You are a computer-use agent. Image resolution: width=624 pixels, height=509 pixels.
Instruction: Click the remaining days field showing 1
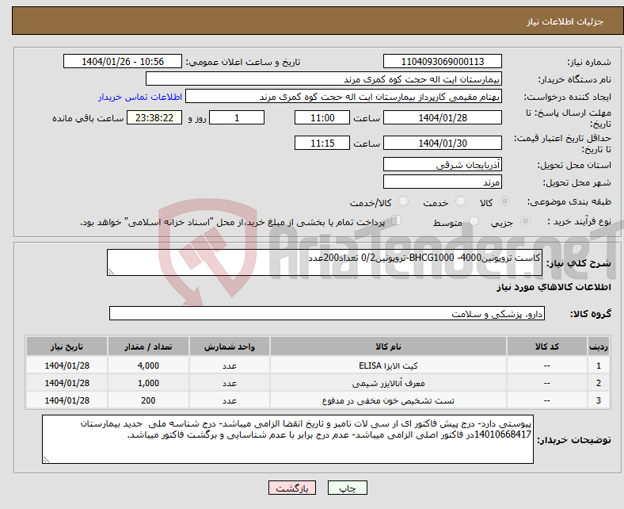tap(237, 117)
